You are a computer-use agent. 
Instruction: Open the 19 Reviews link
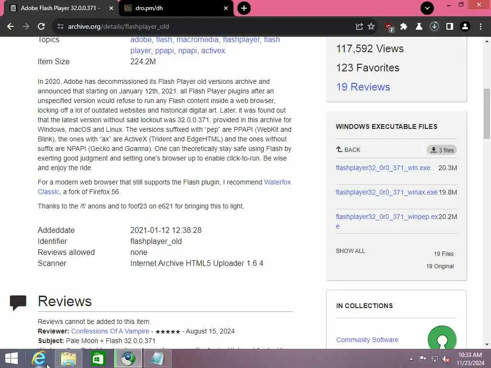coord(363,87)
